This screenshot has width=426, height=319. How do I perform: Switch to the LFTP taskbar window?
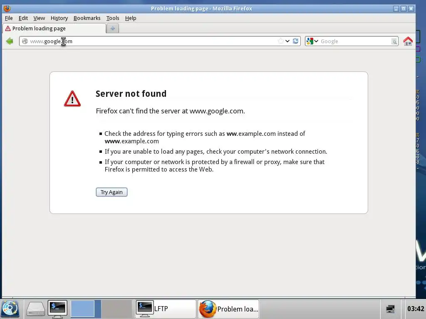[x=166, y=309]
